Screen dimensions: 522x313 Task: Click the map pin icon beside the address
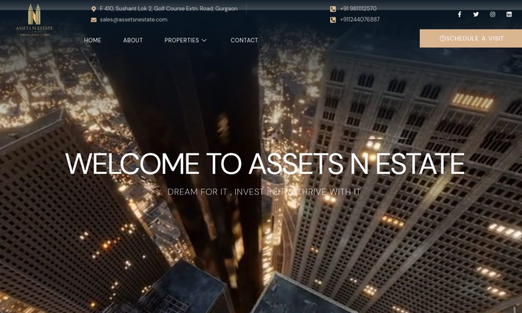pyautogui.click(x=94, y=9)
